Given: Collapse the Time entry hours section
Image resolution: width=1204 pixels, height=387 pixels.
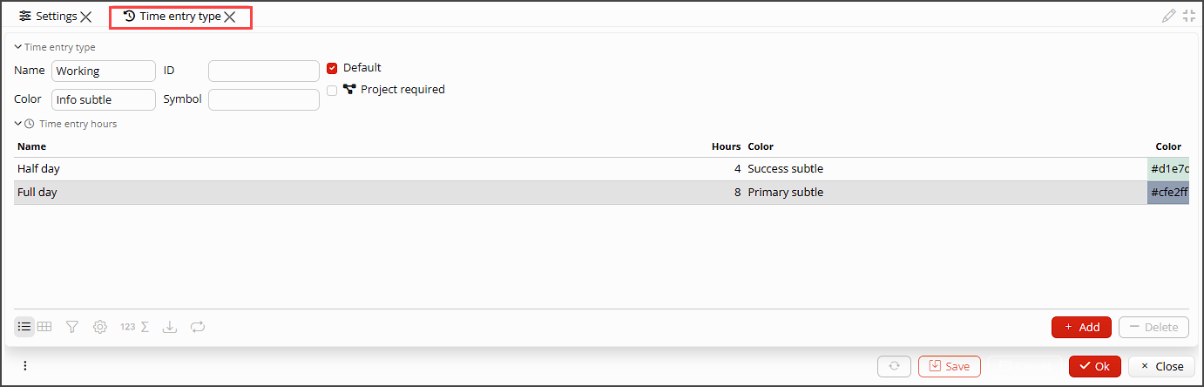Looking at the screenshot, I should coord(18,124).
